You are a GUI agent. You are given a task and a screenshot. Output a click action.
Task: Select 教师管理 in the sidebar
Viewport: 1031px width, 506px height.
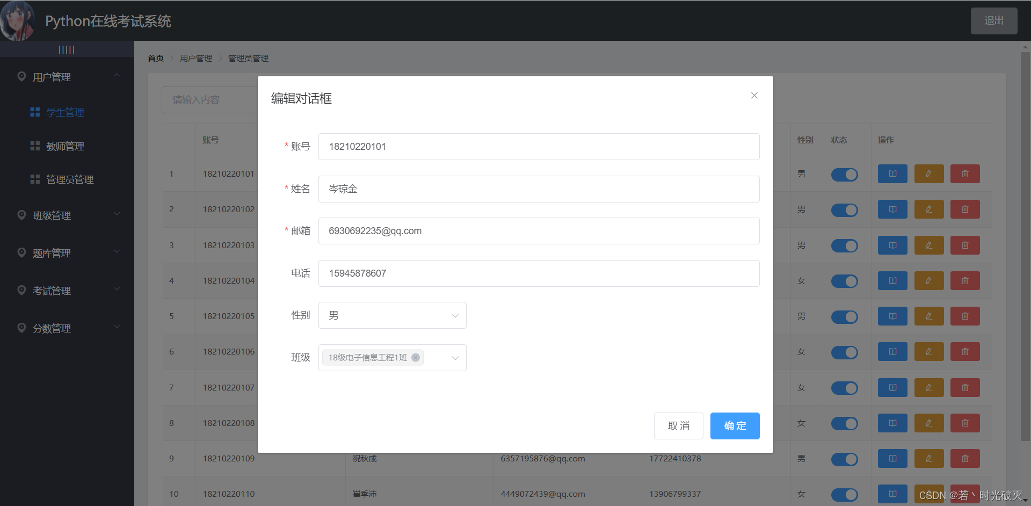click(65, 146)
